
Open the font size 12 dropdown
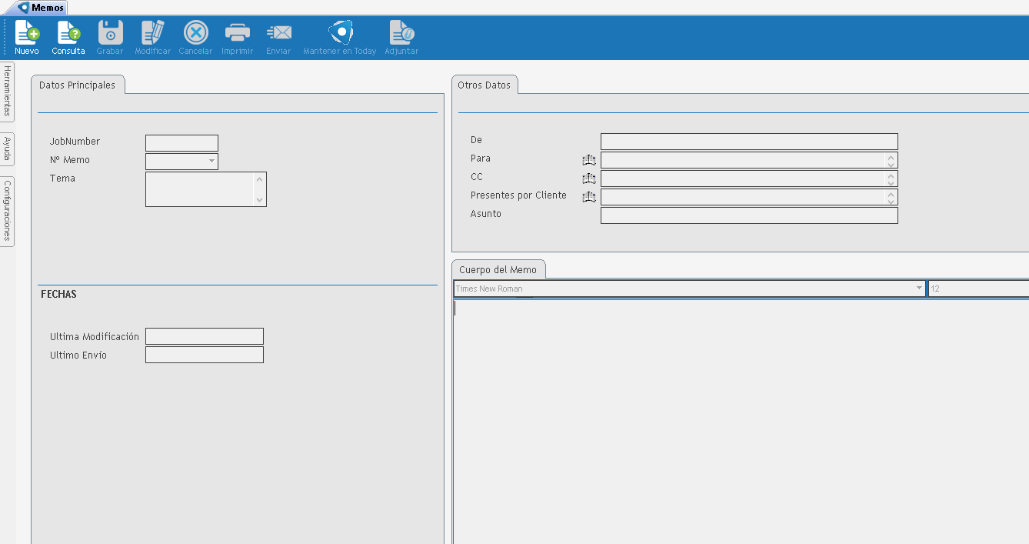pos(977,289)
